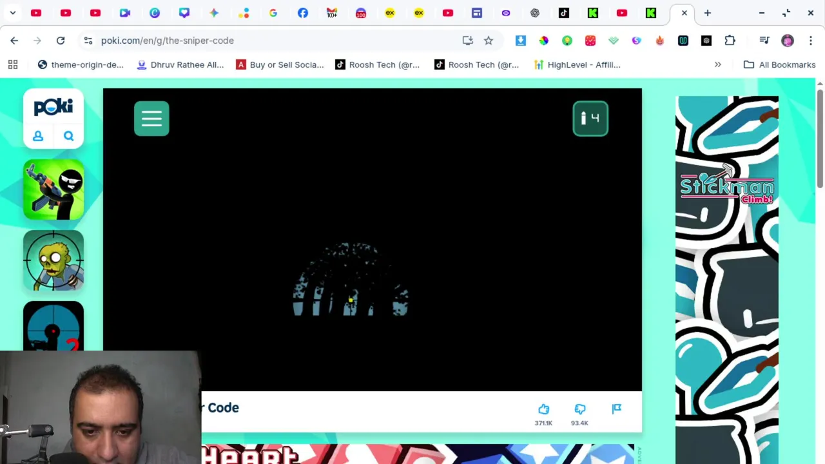Switch to the Gmail tab
The image size is (825, 464).
pyautogui.click(x=332, y=13)
